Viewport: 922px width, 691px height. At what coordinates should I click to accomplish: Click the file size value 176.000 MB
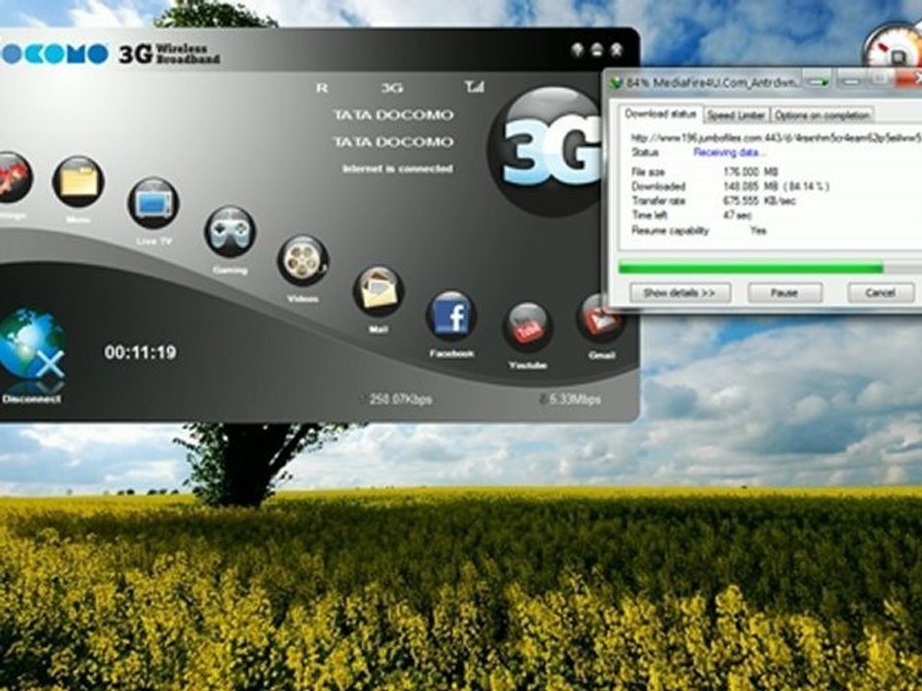tap(751, 172)
